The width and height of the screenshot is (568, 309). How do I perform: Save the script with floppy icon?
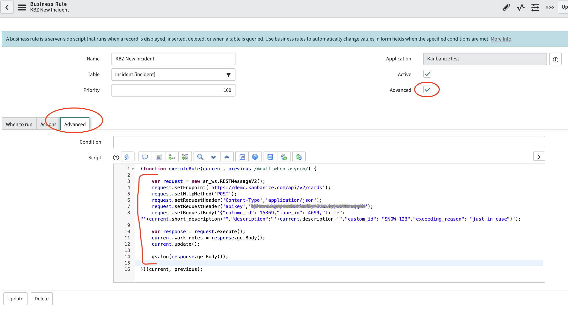270,157
